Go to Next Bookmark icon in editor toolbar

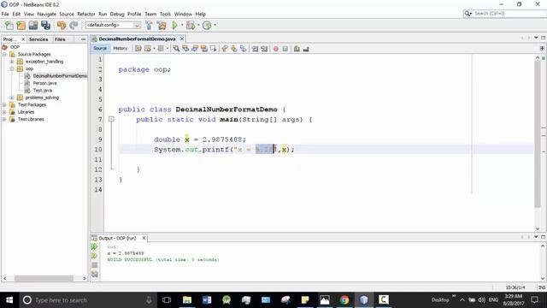click(x=234, y=49)
